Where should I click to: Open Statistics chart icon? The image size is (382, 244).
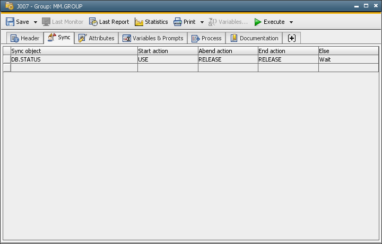tap(139, 22)
